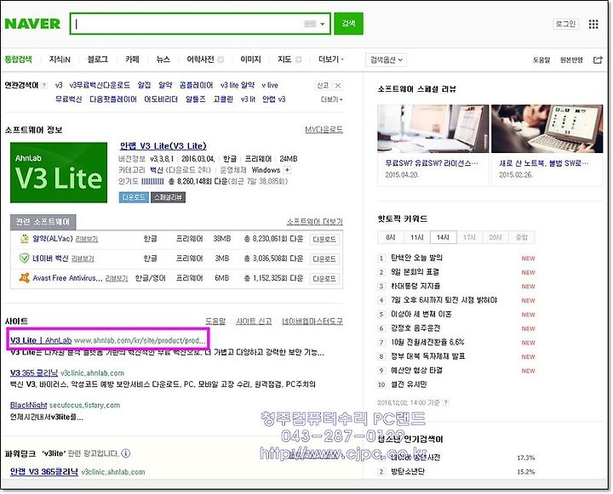Open the V3 365 클리닉 site link
This screenshot has height=494, width=613.
coord(34,373)
